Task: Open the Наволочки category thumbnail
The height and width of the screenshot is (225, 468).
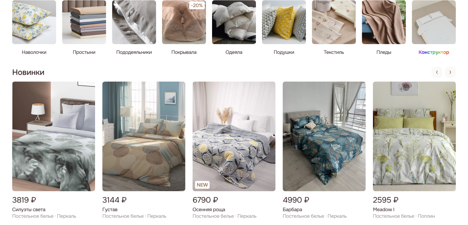Action: (34, 22)
